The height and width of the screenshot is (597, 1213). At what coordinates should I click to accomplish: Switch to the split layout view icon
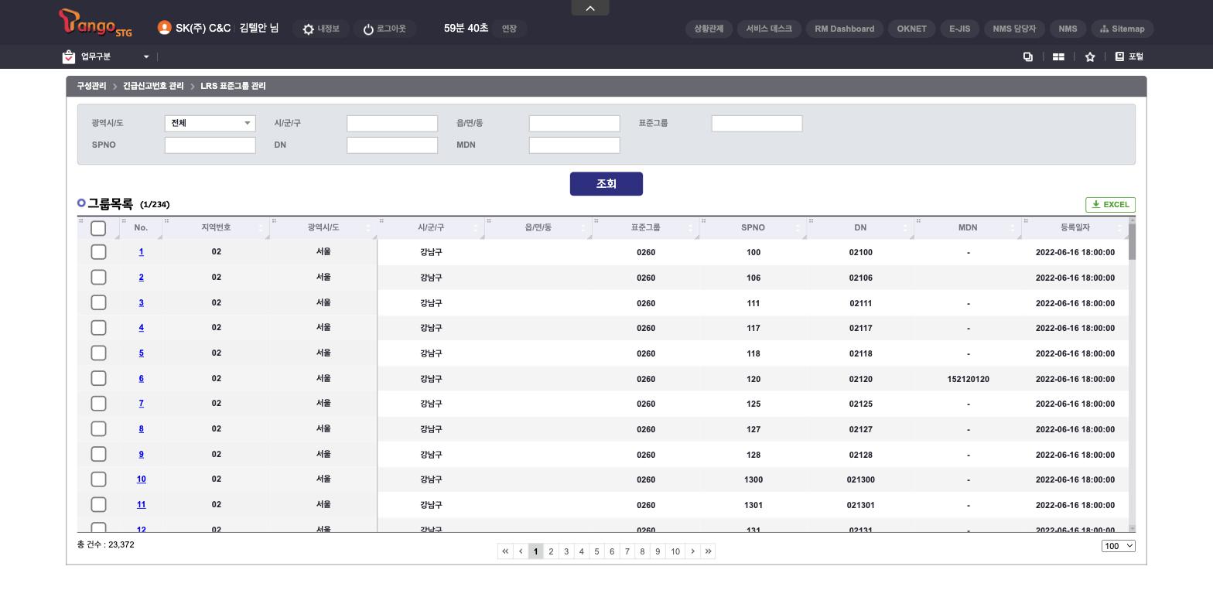coord(1058,56)
